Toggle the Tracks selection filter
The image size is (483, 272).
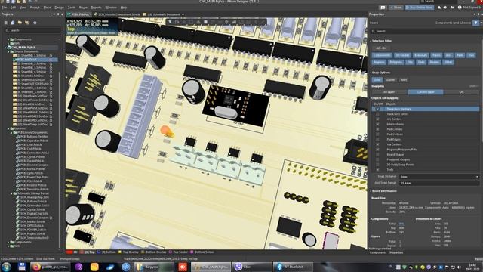436,55
